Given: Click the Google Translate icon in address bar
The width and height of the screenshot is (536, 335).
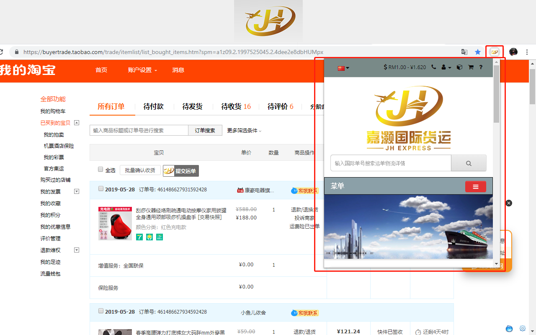Looking at the screenshot, I should pos(464,52).
